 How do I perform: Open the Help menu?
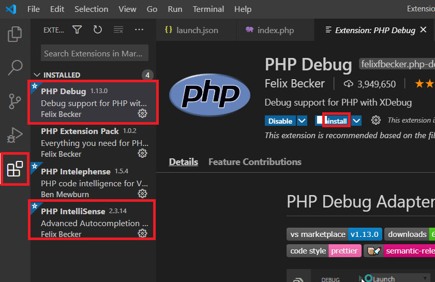243,9
